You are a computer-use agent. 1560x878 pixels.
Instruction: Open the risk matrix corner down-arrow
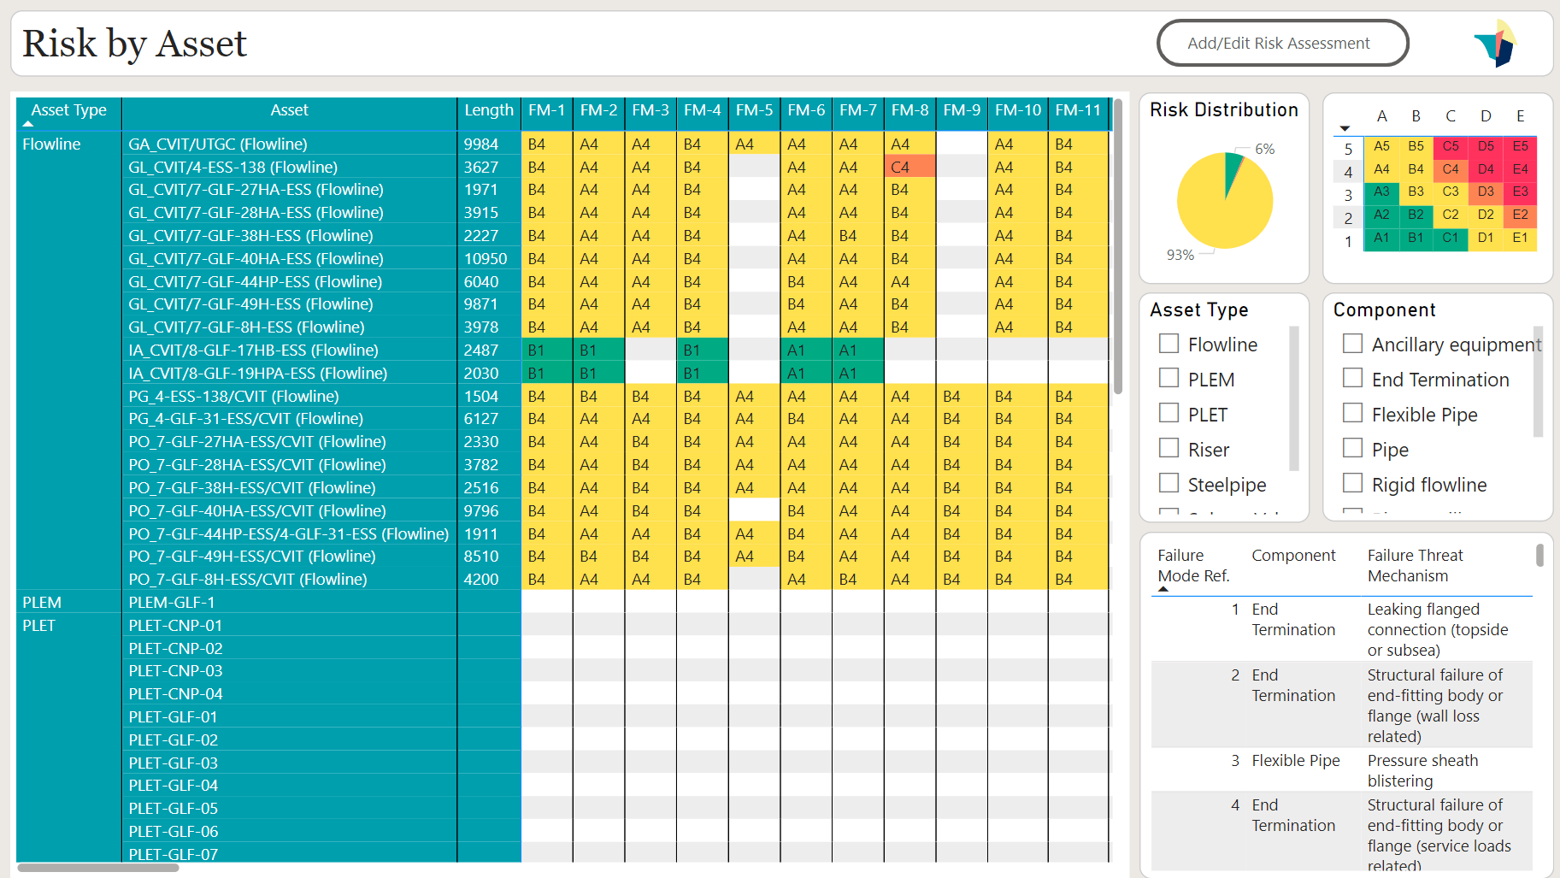click(1345, 128)
